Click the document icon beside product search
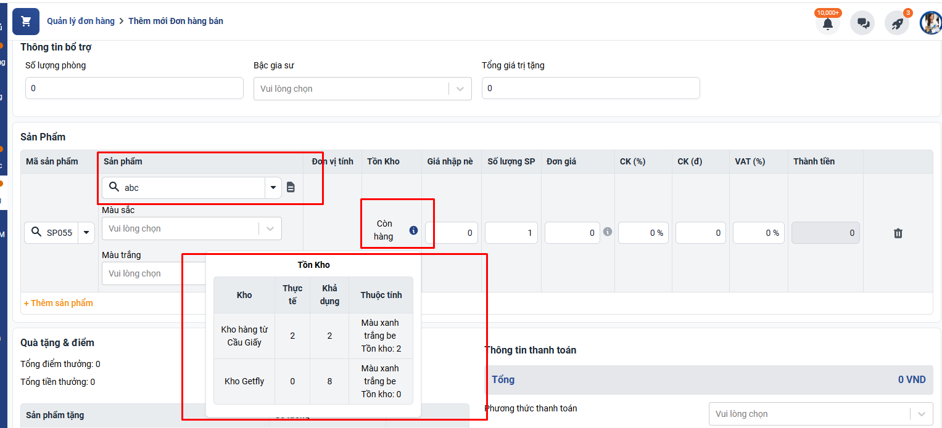Image resolution: width=942 pixels, height=428 pixels. coord(291,187)
